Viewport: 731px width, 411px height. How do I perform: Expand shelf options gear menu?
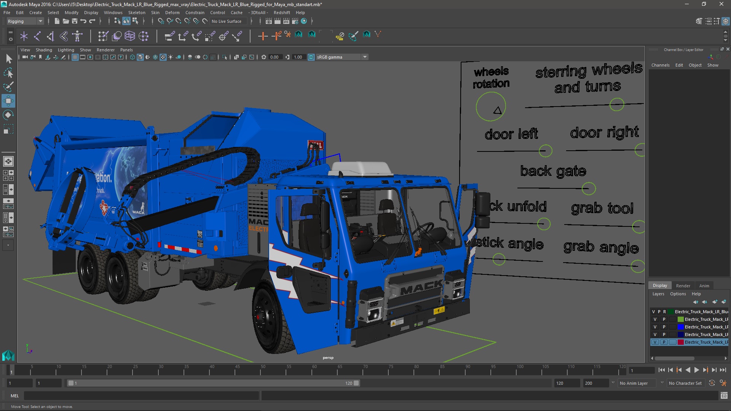(11, 39)
